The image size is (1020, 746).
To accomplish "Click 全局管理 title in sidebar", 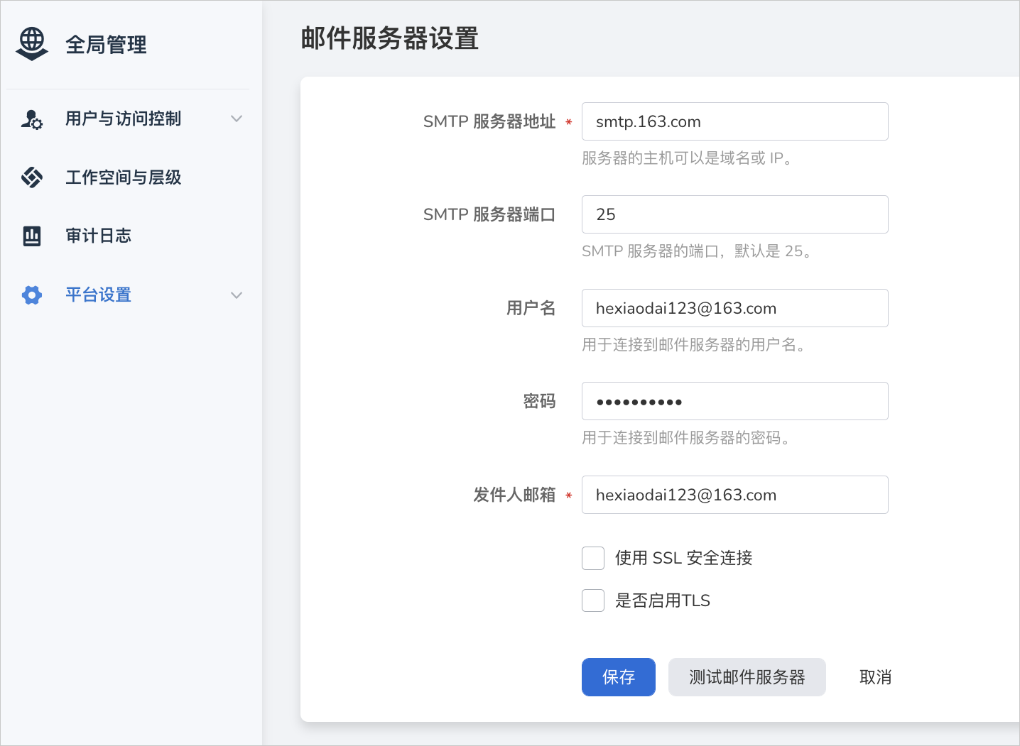I will [x=106, y=45].
